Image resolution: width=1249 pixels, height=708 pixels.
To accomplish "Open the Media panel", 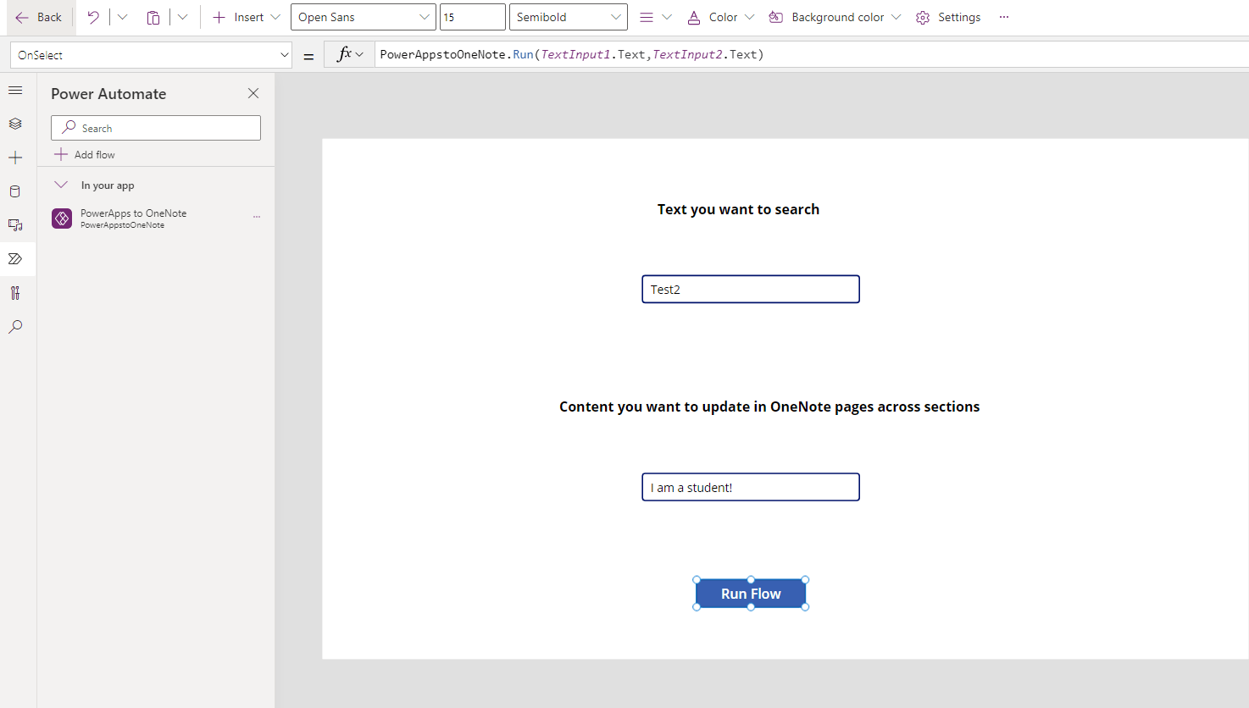I will (x=15, y=225).
